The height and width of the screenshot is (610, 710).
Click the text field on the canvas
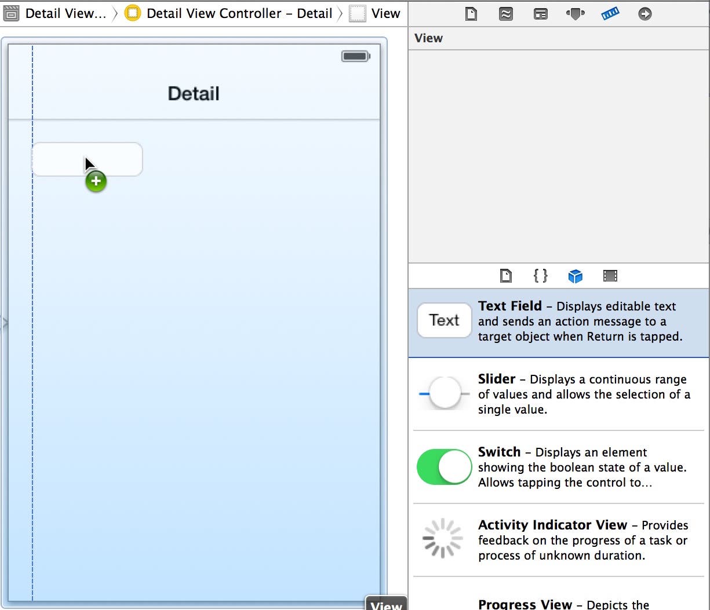pyautogui.click(x=87, y=159)
